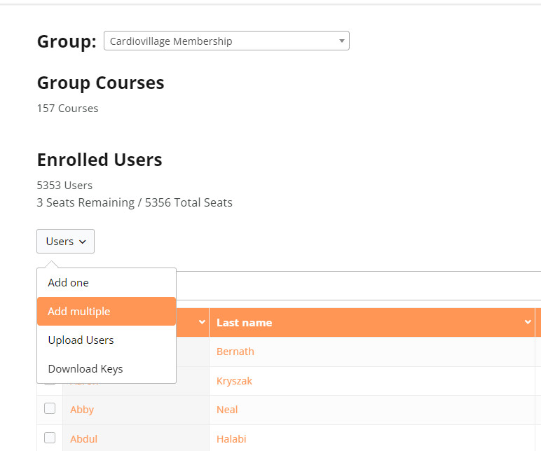Click the 3 Seats Remaining text

(x=85, y=202)
